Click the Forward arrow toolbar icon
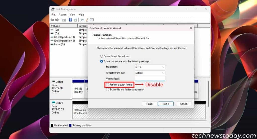 coord(57,20)
